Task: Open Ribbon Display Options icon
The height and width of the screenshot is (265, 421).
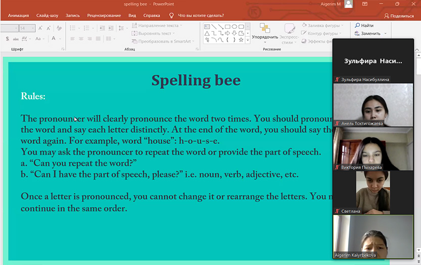Action: tap(365, 4)
